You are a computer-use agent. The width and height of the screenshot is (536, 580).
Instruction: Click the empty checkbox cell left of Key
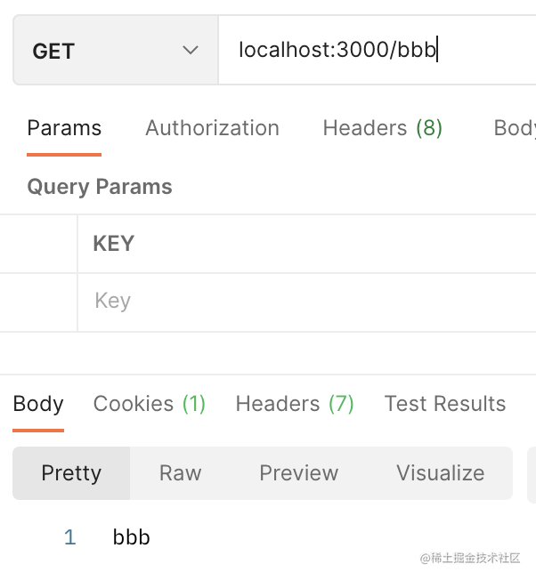tap(38, 302)
